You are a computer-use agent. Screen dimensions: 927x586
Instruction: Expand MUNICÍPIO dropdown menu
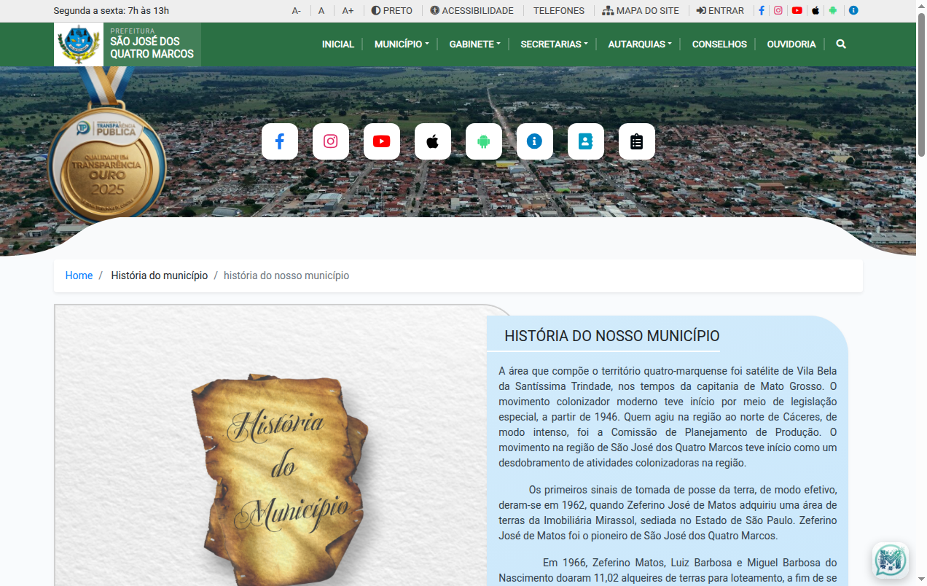click(x=402, y=44)
